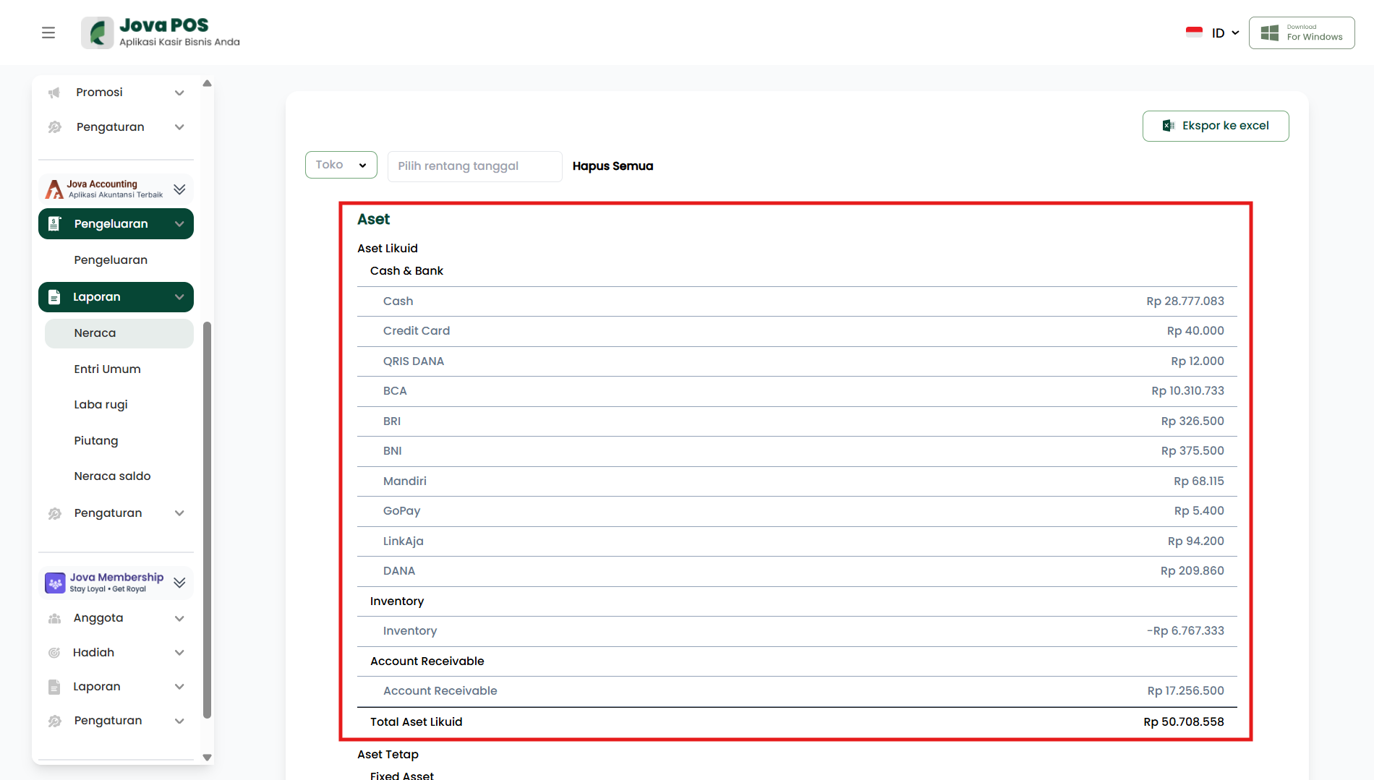Click the Hadiah sidebar icon

[54, 653]
